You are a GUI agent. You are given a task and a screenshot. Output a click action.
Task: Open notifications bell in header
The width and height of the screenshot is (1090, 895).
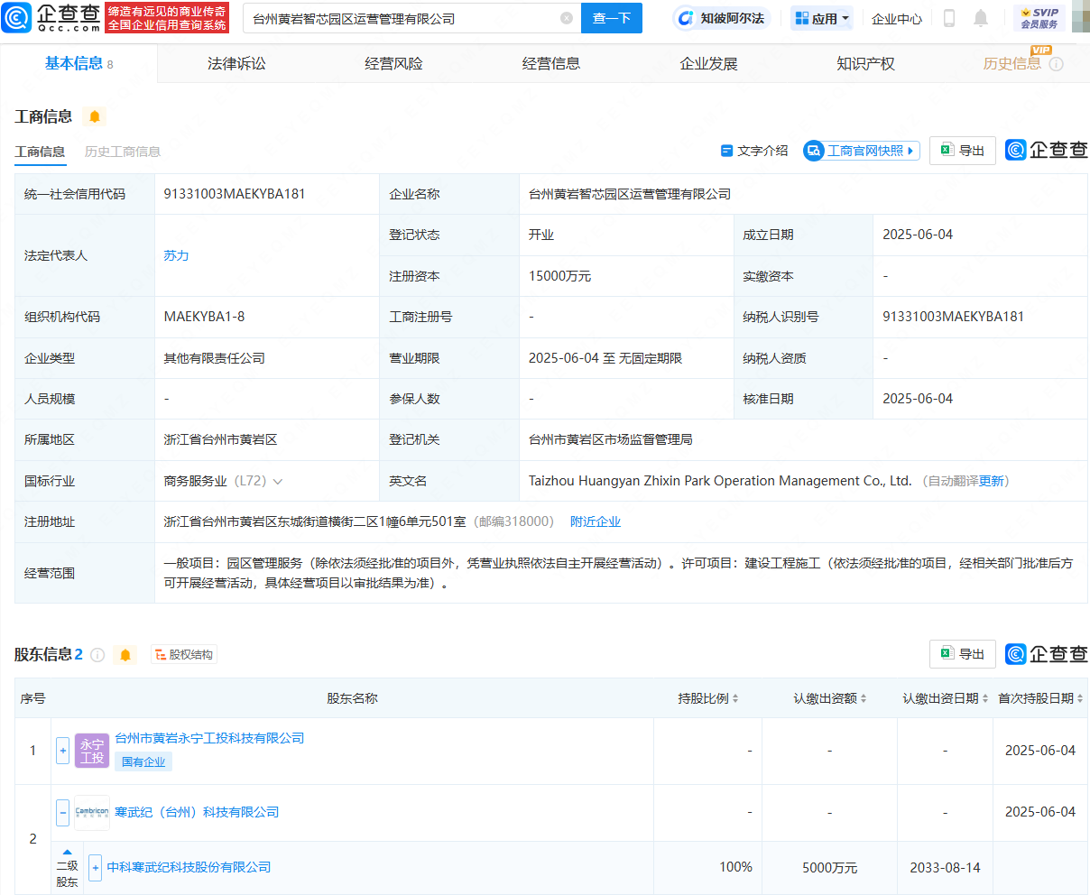point(981,18)
